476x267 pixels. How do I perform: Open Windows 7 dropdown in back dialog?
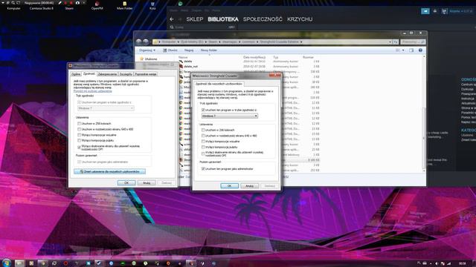point(106,108)
